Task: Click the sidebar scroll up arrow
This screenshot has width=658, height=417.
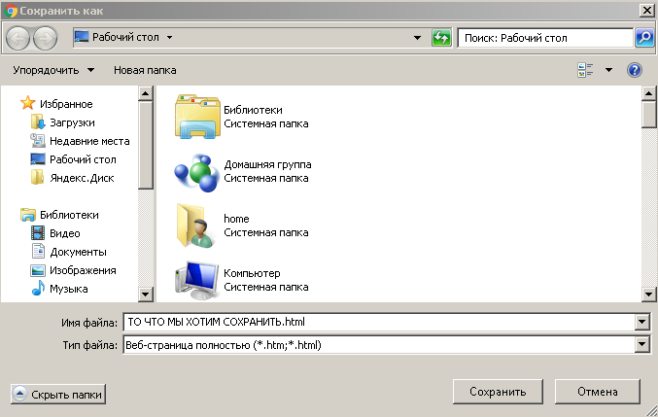Action: pos(145,93)
